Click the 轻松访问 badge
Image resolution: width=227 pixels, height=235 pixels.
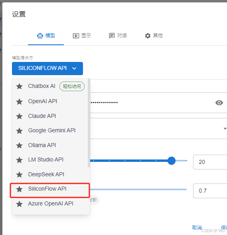point(72,86)
